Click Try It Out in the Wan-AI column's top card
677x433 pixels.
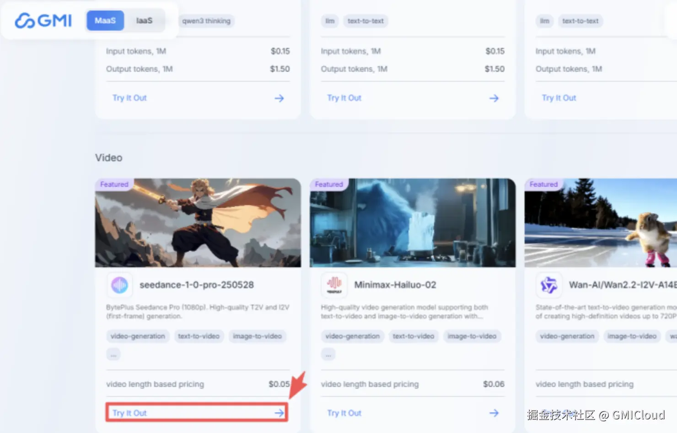(x=559, y=98)
